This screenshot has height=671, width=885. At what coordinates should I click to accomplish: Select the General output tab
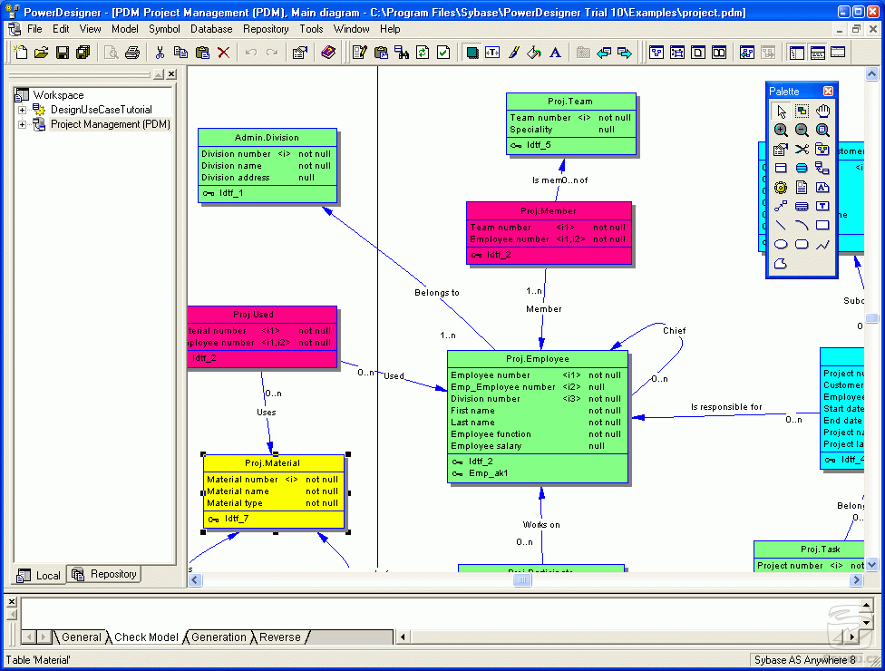pyautogui.click(x=82, y=637)
